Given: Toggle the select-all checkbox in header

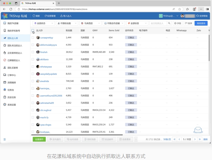Looking at the screenshot, I should pos(33,31).
